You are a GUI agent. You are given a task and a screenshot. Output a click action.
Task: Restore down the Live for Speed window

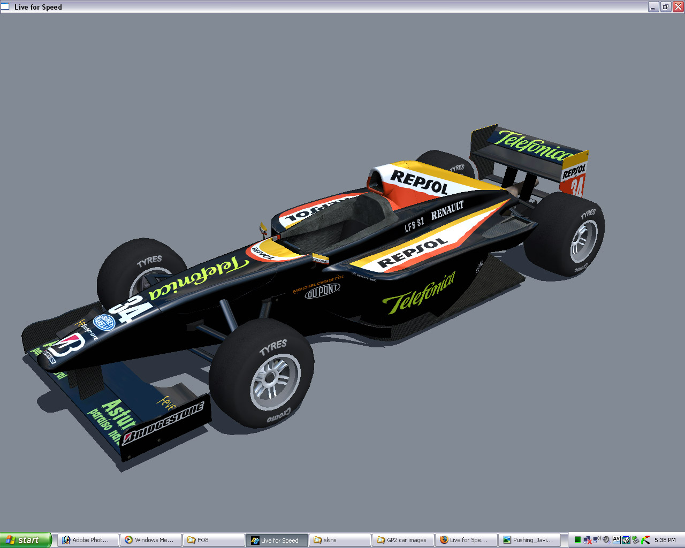click(666, 6)
